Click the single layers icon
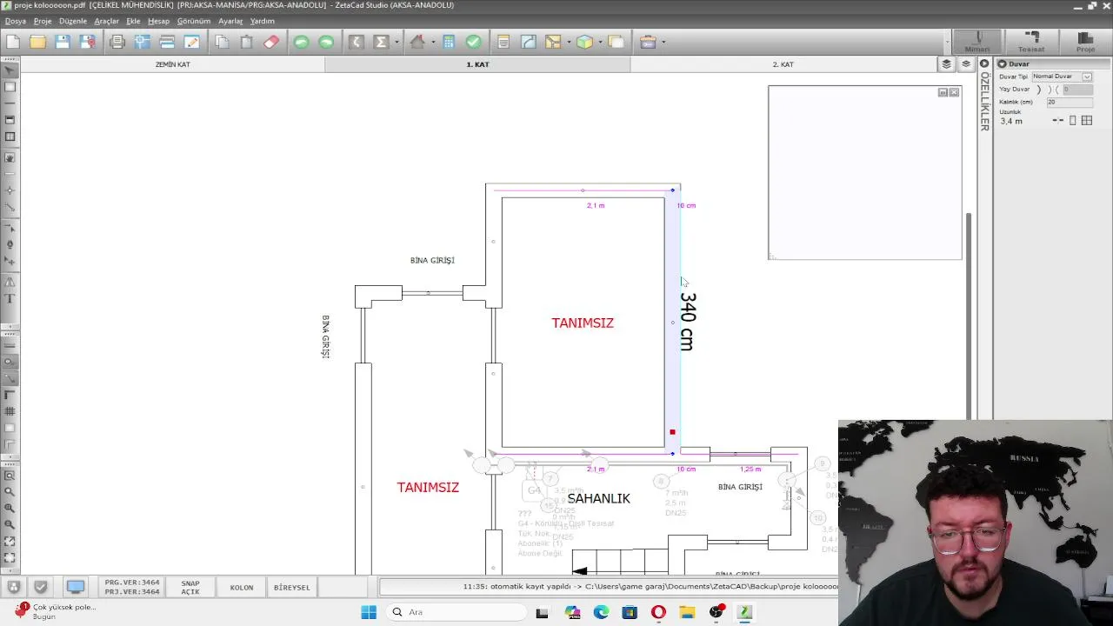 pyautogui.click(x=965, y=64)
